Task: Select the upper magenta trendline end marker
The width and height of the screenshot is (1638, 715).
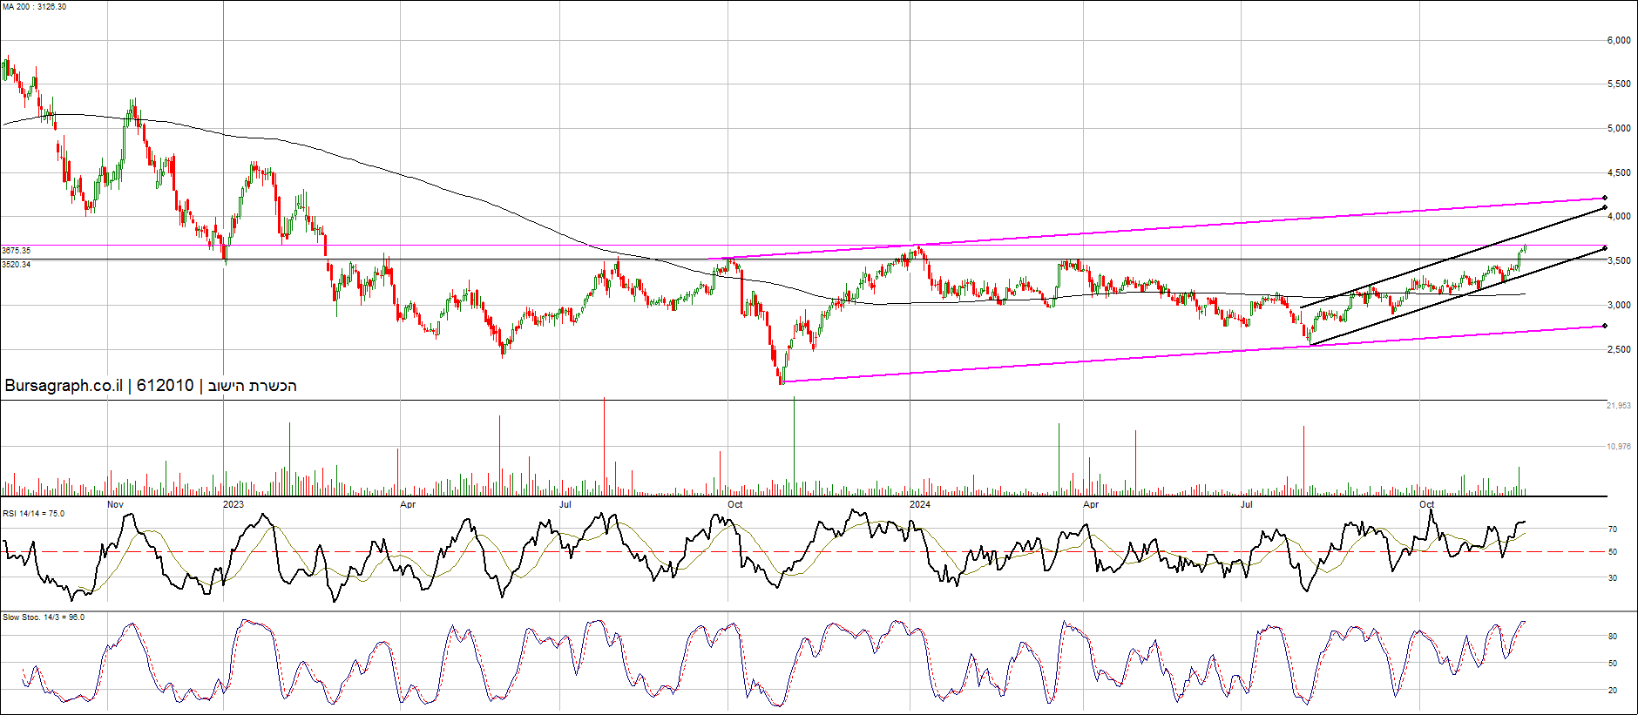Action: click(1605, 198)
